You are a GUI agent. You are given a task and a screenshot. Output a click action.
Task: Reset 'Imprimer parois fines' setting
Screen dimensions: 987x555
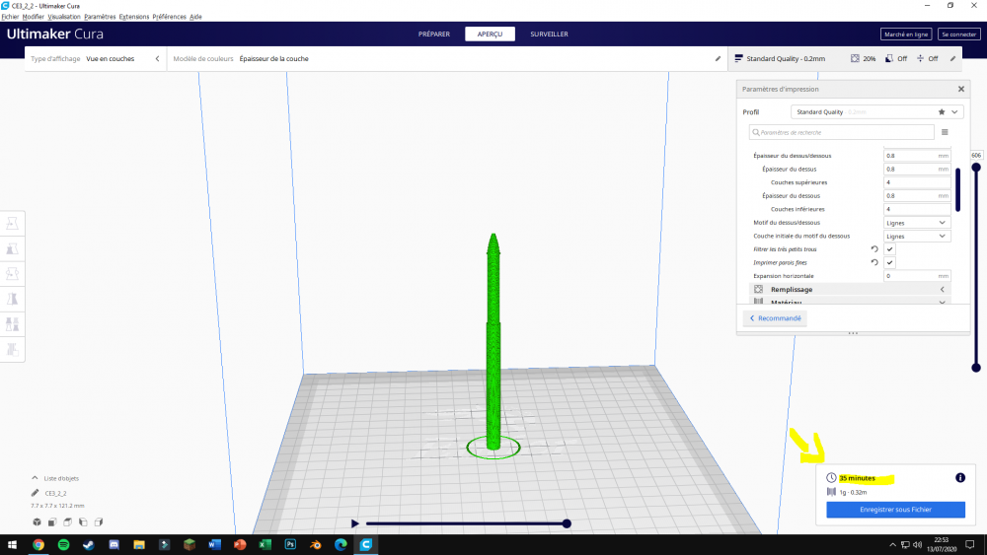874,262
